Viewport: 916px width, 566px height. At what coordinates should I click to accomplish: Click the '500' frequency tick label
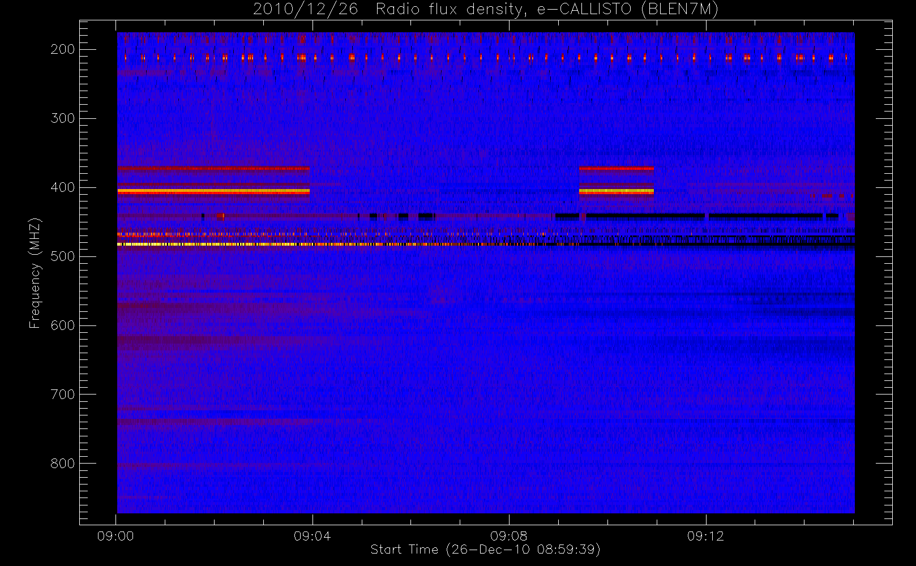pos(63,256)
